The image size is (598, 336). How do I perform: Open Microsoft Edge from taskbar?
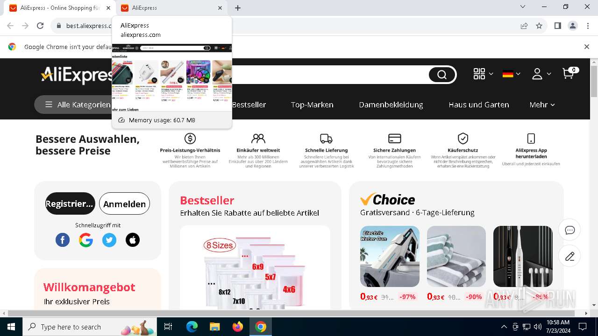[192, 327]
